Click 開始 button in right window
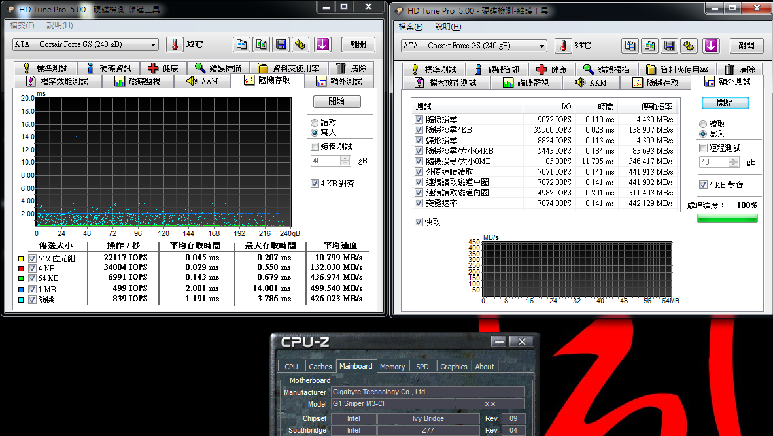This screenshot has width=773, height=436. (725, 103)
